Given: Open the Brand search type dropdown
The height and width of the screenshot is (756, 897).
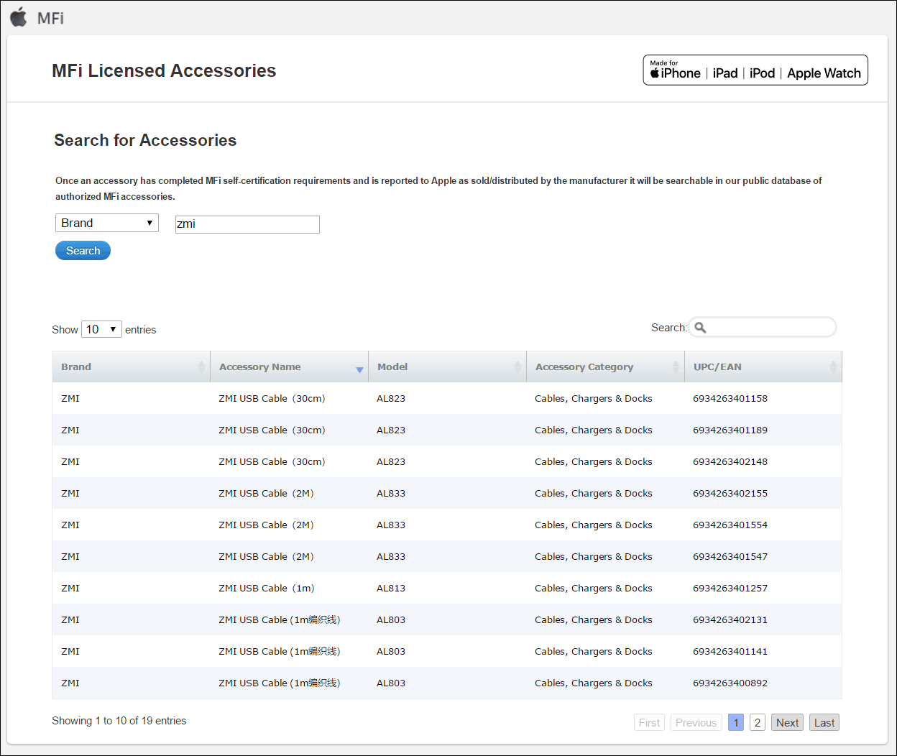Looking at the screenshot, I should point(106,223).
